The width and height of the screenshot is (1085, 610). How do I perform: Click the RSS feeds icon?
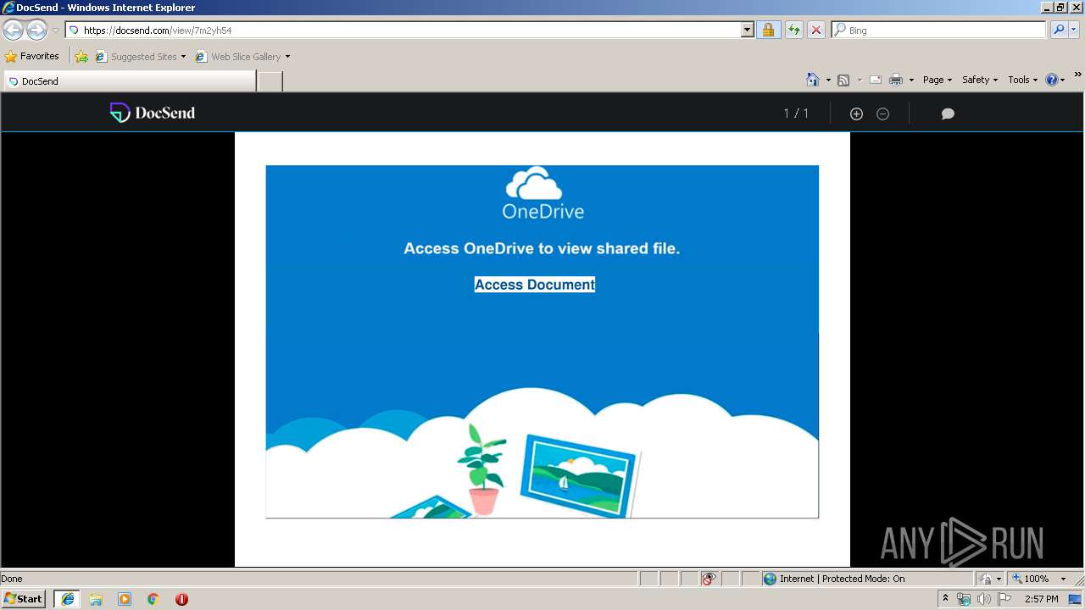(843, 80)
